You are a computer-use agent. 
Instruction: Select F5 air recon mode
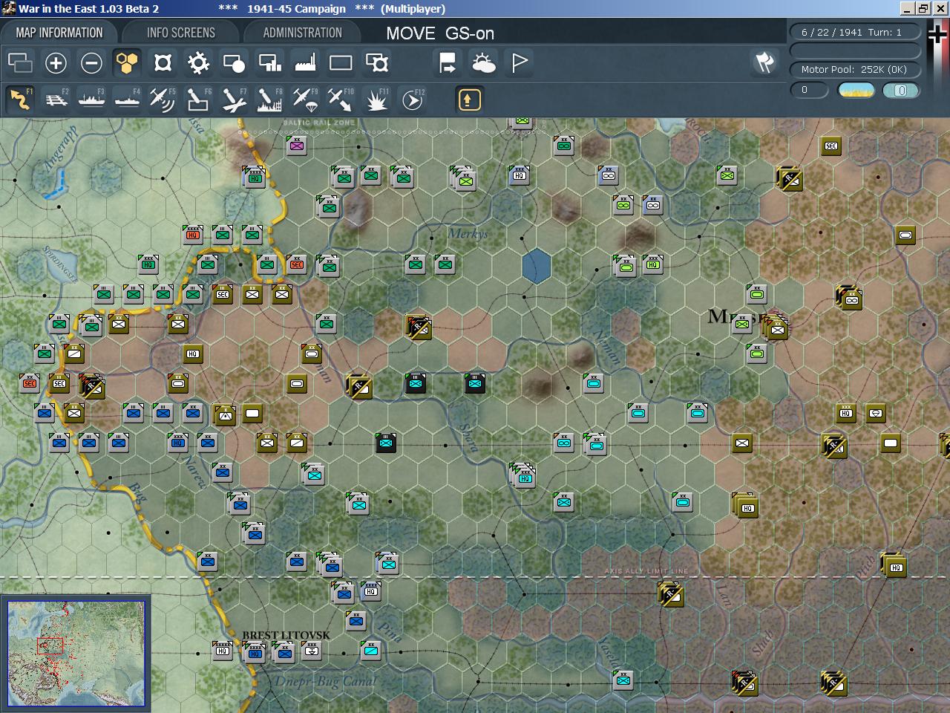click(163, 100)
